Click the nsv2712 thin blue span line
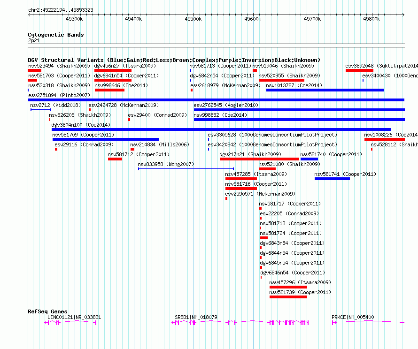Image resolution: width=418 pixels, height=349 pixels. pos(40,110)
